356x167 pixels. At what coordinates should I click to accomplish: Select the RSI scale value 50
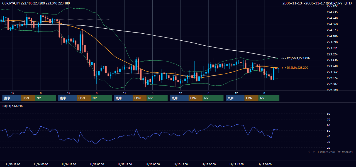[x=328, y=131]
